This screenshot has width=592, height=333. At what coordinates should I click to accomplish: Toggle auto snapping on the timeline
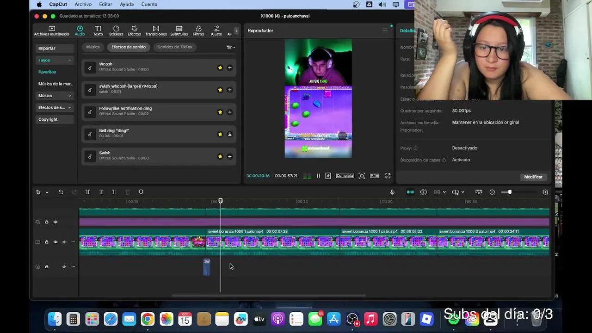423,192
